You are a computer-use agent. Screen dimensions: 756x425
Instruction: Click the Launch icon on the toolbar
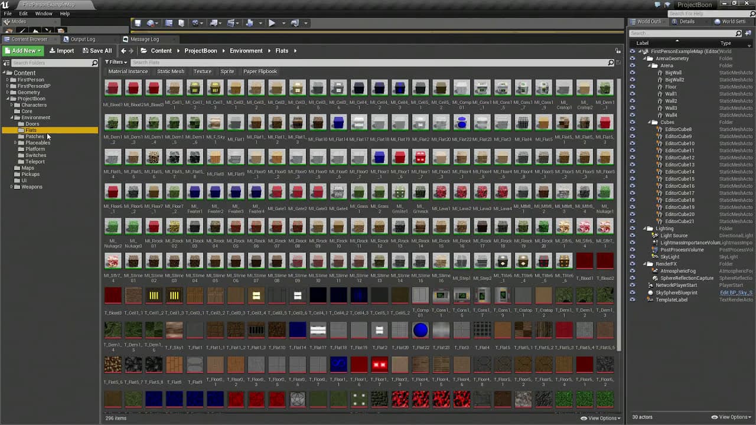click(294, 22)
